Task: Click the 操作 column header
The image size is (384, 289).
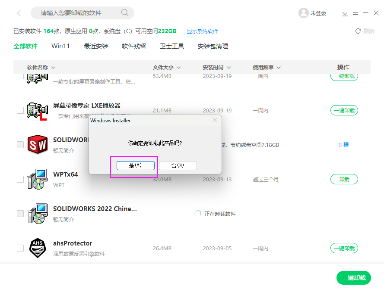Action: [x=343, y=67]
